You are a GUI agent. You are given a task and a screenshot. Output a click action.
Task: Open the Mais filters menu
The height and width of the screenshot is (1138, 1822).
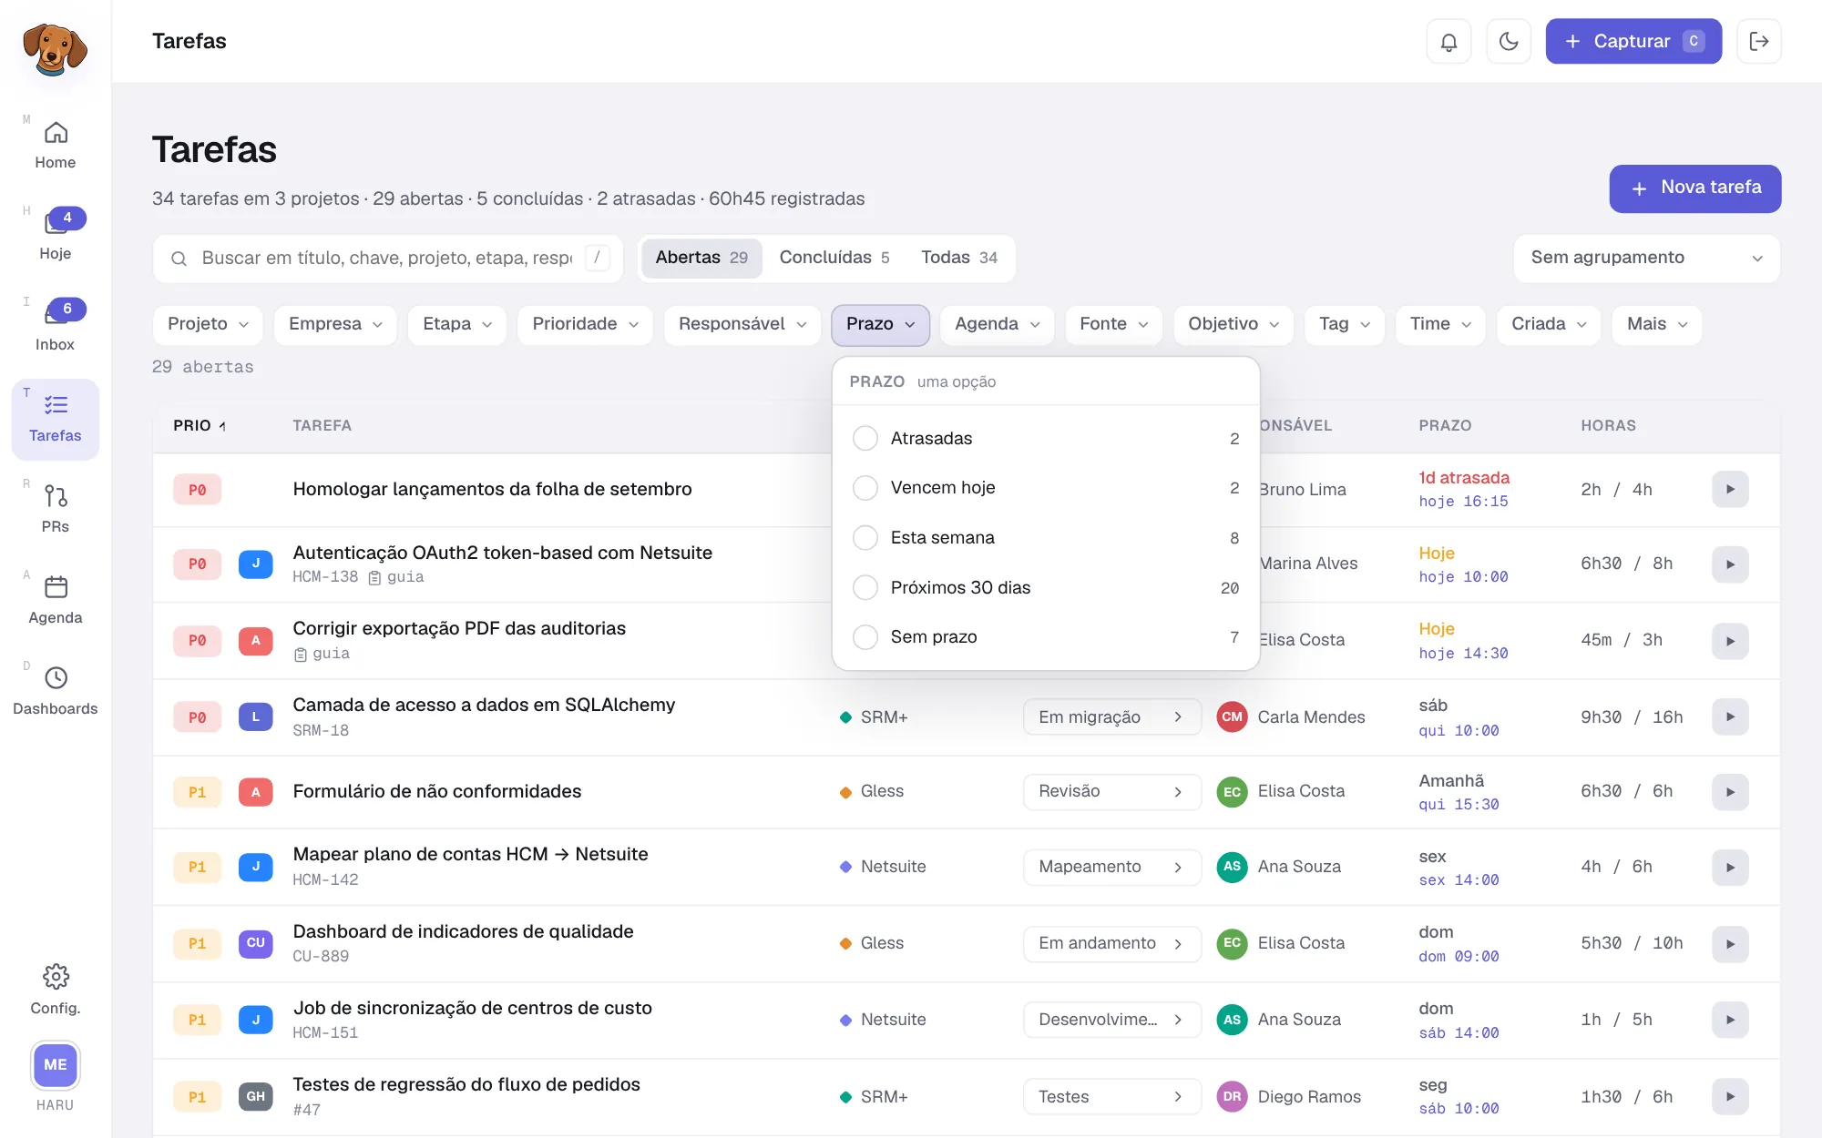[1656, 324]
